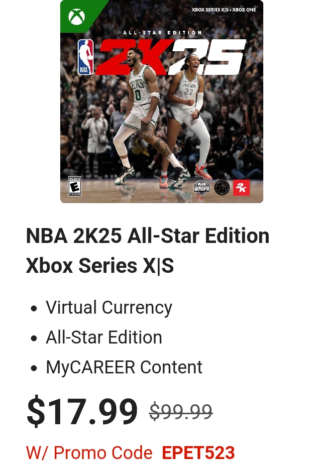Open the NBA 2K25 cover image
The width and height of the screenshot is (323, 466).
click(x=162, y=102)
